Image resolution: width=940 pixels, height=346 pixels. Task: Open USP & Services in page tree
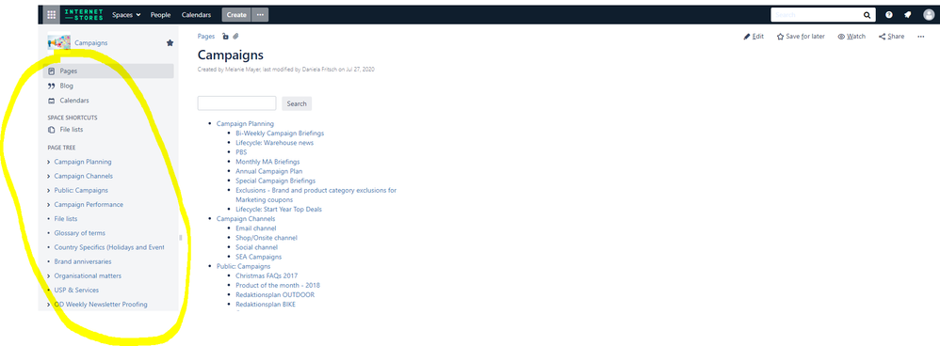(76, 291)
